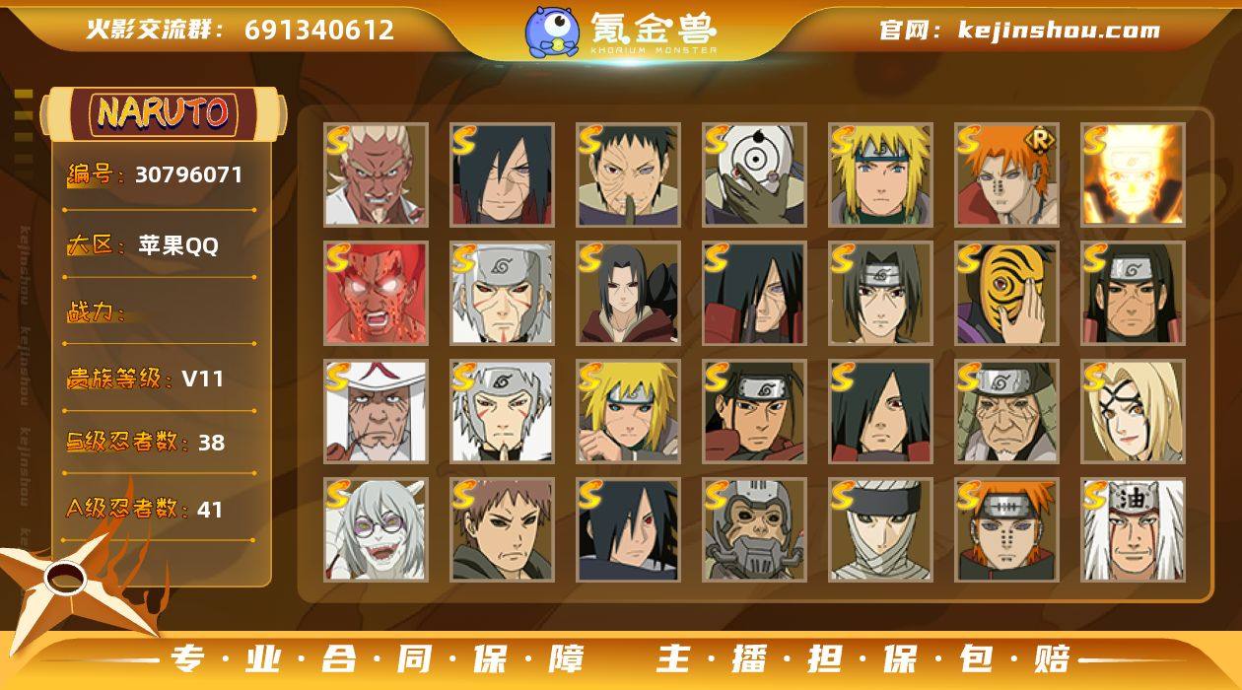Screen dimensions: 1242x690
Task: Click the blue Krypton Monster logo mascot
Action: tap(552, 31)
